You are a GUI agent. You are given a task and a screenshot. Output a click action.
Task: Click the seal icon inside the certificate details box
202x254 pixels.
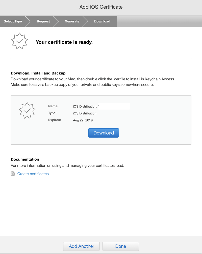click(27, 110)
